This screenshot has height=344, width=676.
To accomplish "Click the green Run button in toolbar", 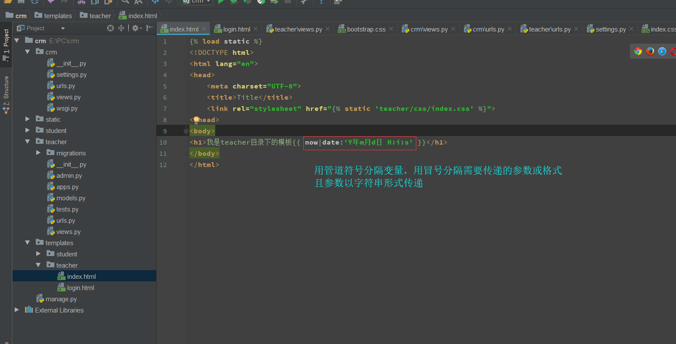I will (221, 2).
